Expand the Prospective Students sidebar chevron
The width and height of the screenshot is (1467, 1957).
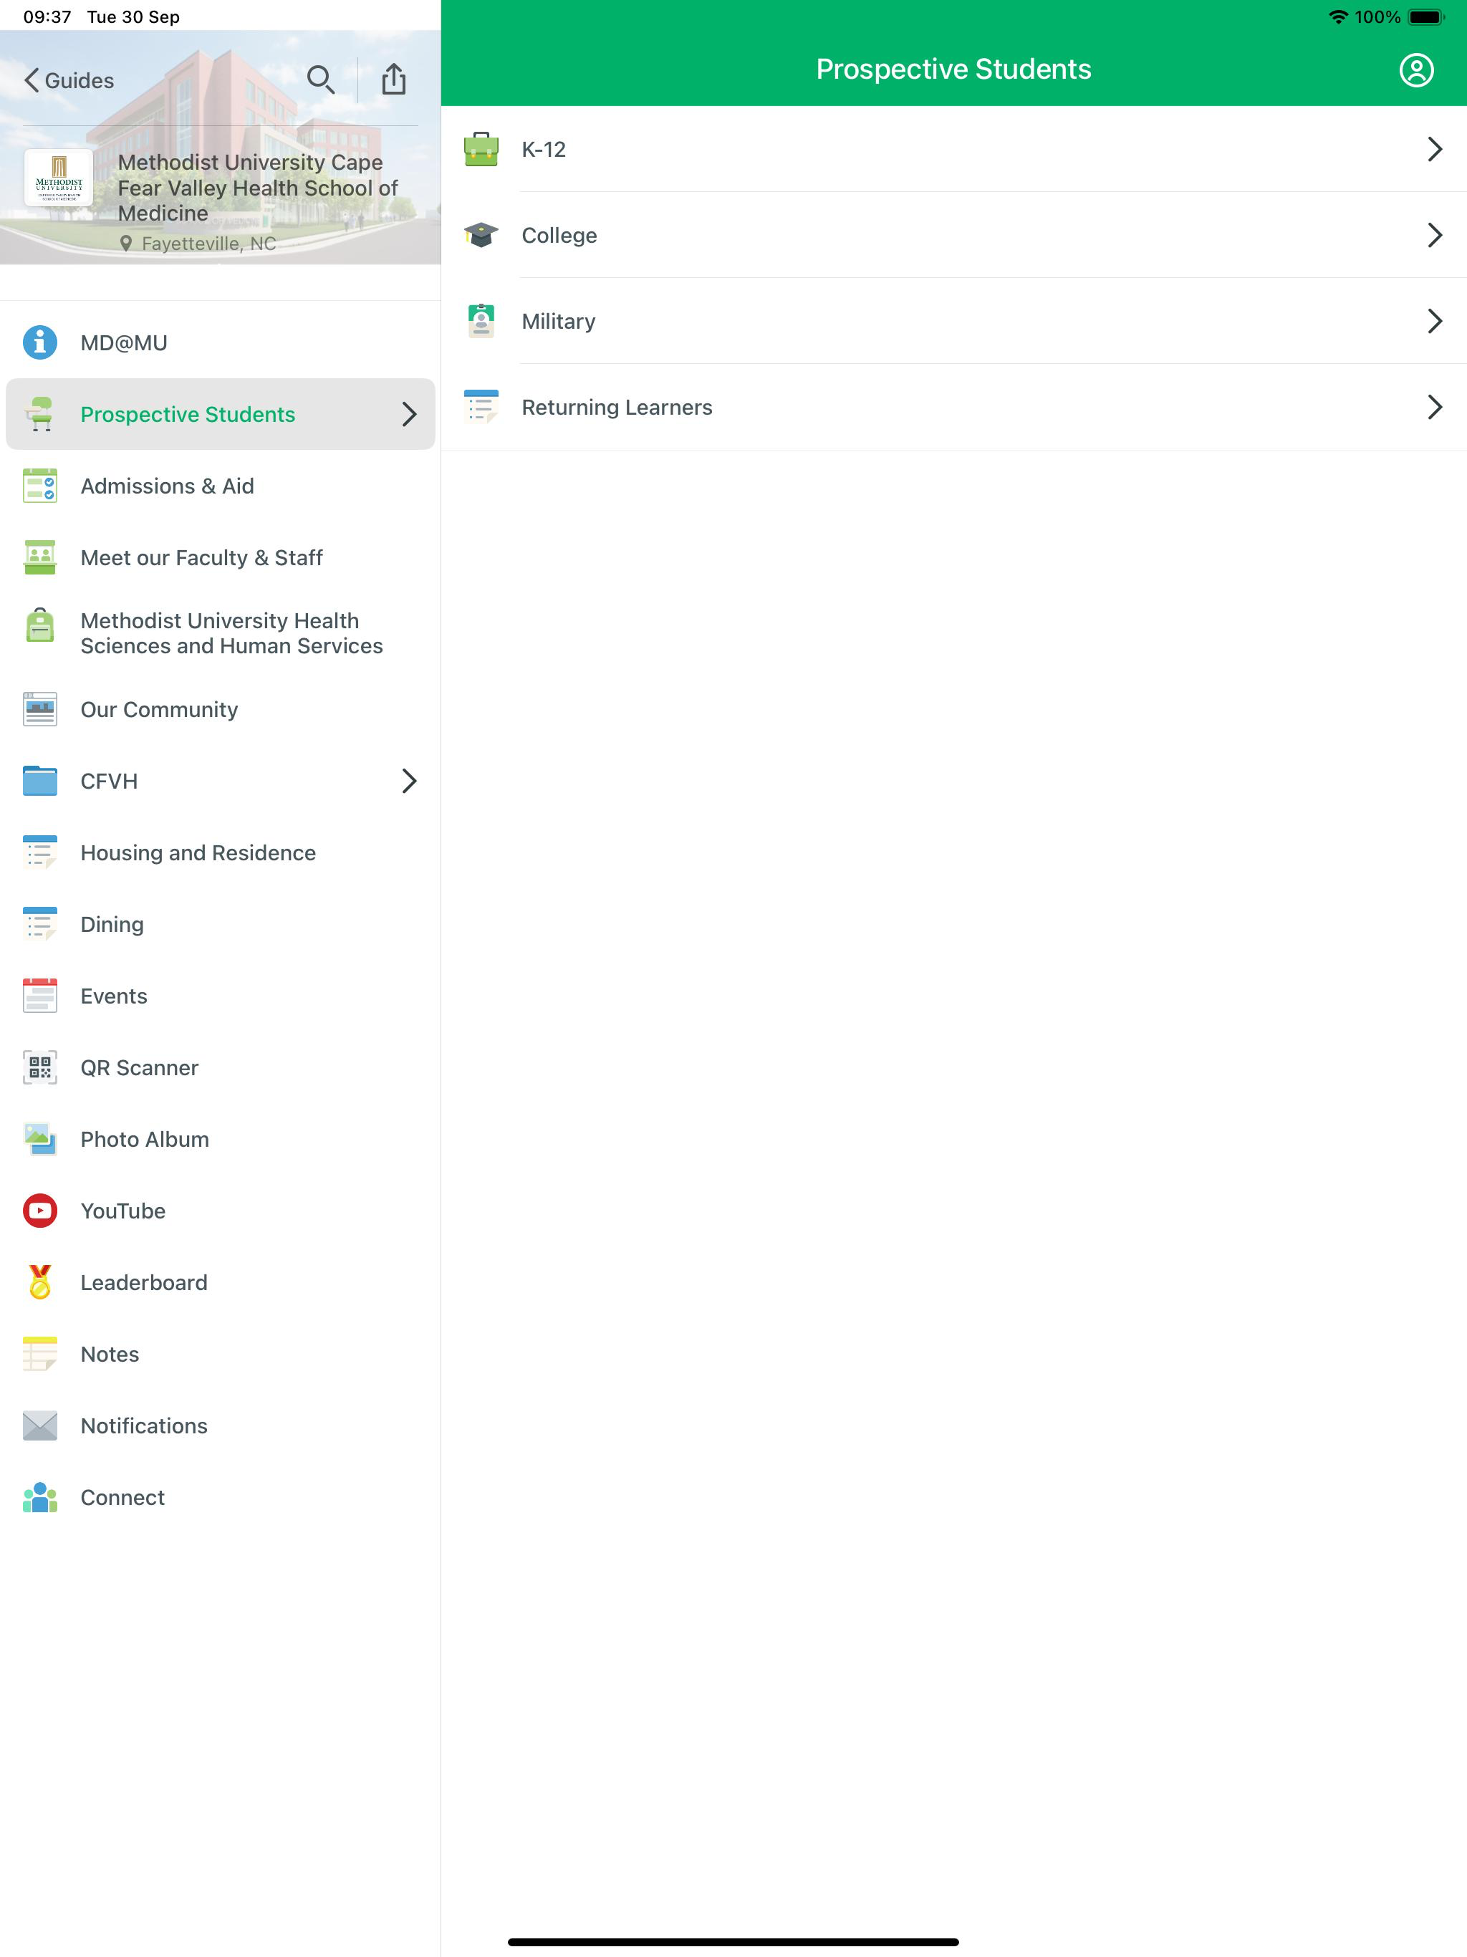(x=409, y=414)
